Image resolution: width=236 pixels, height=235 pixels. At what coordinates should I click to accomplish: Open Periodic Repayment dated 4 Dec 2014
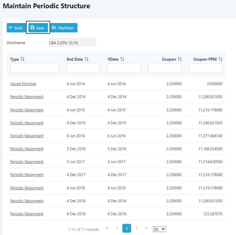point(27,97)
